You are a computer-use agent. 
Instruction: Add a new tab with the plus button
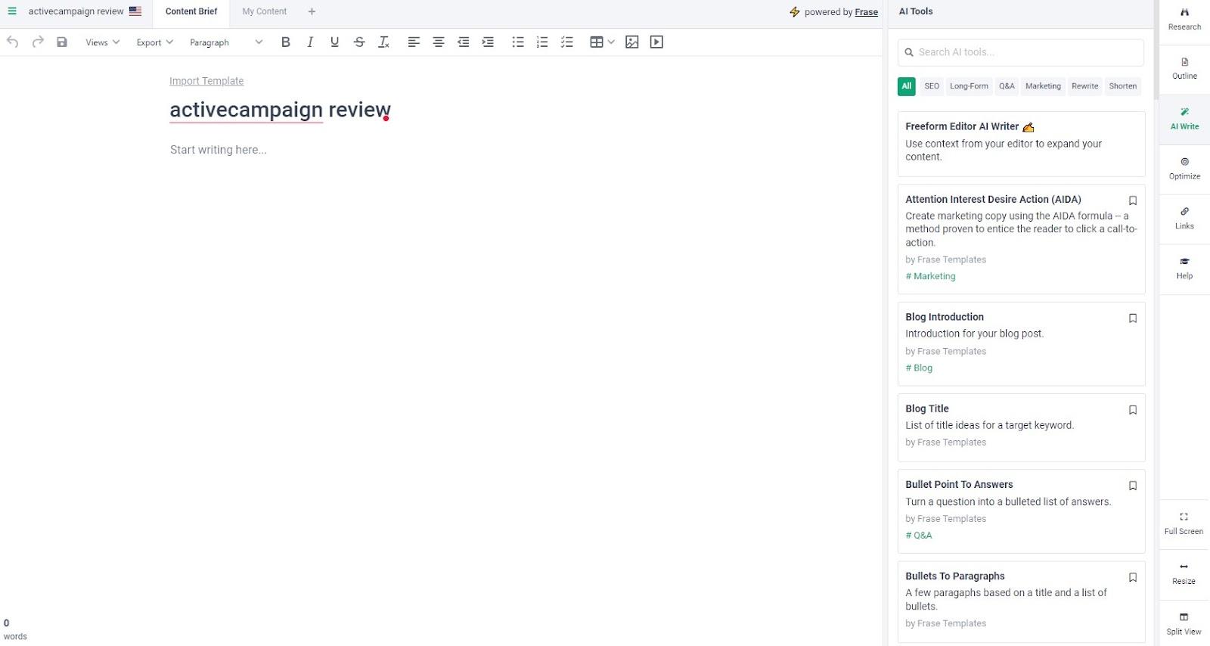(312, 11)
